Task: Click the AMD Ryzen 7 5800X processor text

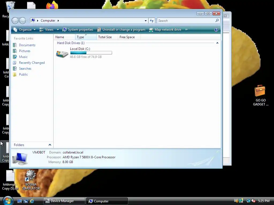Action: [x=89, y=157]
